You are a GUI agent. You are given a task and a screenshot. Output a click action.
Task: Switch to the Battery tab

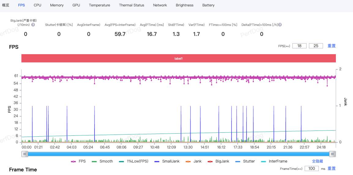[208, 5]
